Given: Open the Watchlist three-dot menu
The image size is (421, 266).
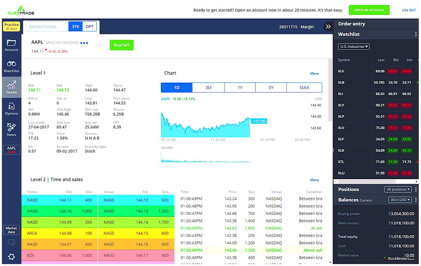Looking at the screenshot, I should [x=416, y=34].
